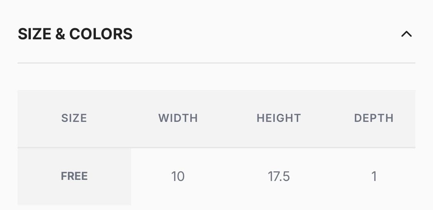
Task: Select the WIDTH column header
Action: point(178,118)
